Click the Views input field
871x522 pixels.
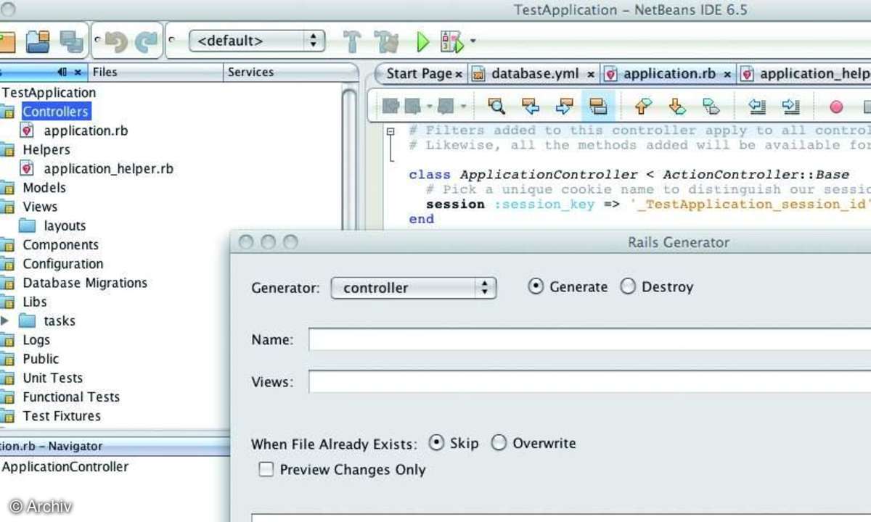589,381
